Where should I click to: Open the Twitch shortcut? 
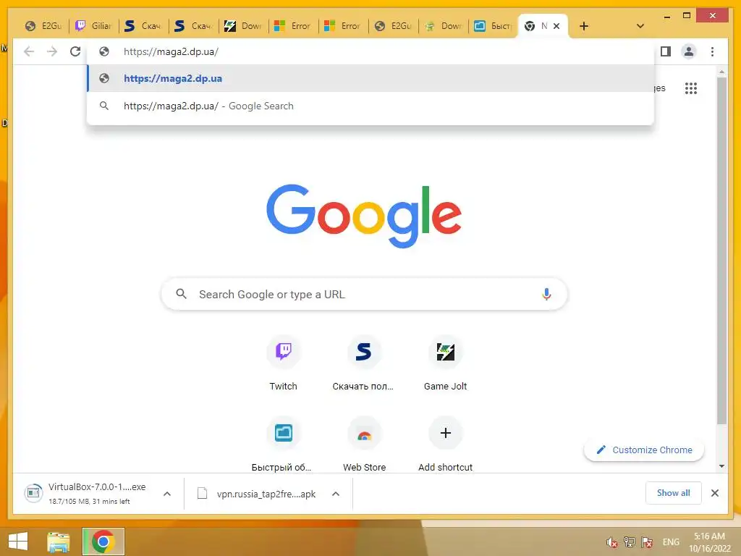[284, 363]
